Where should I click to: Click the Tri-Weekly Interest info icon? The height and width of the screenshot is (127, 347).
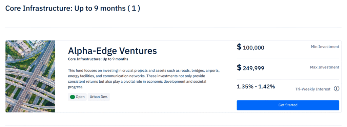(336, 89)
